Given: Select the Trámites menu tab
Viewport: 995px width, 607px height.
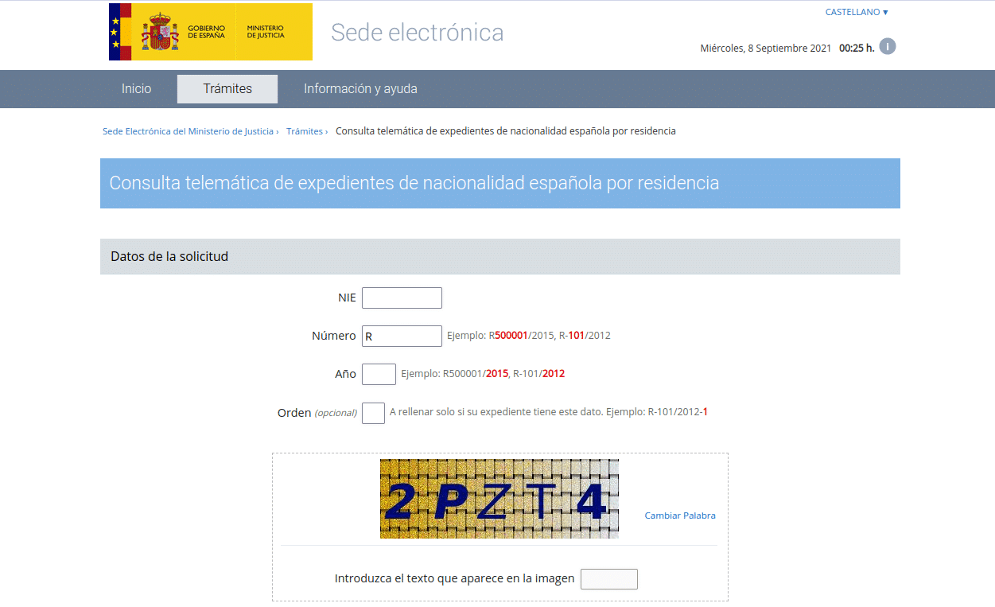Looking at the screenshot, I should [227, 89].
